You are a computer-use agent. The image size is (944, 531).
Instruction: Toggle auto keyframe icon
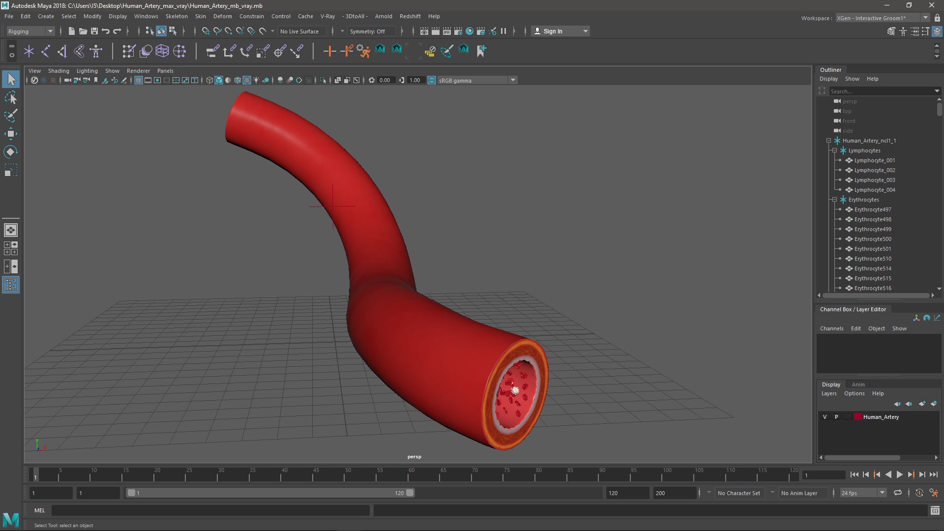919,493
